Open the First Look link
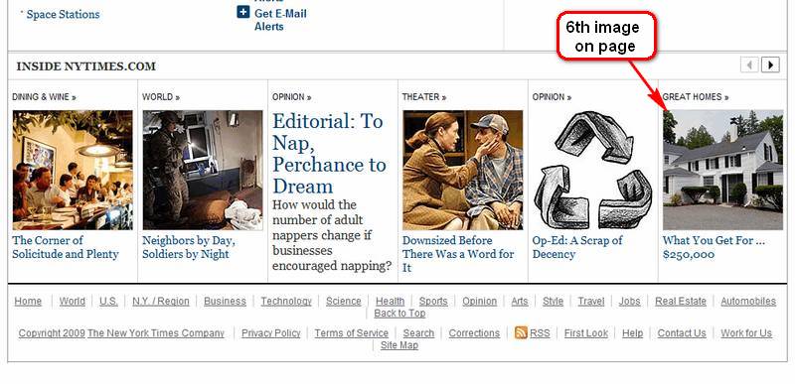 [586, 333]
